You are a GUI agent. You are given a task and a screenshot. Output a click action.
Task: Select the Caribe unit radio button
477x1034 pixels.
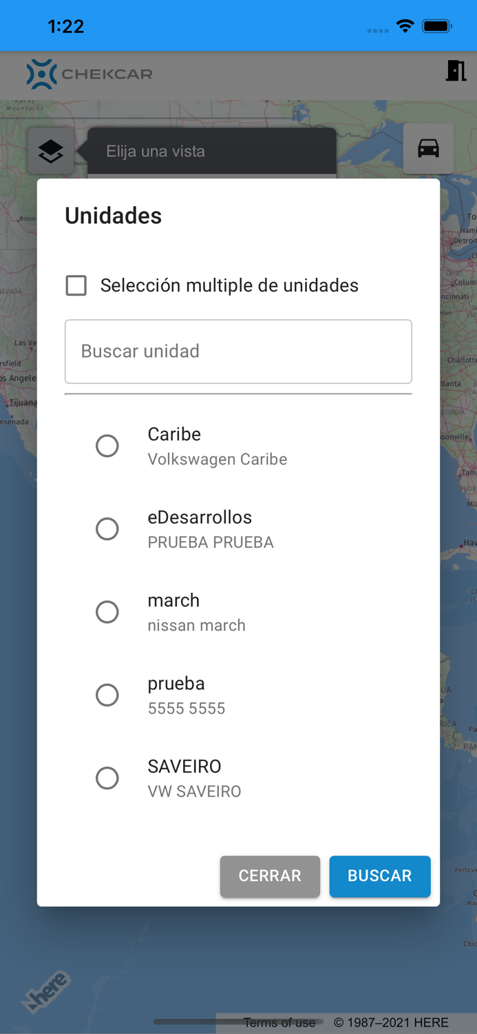[x=107, y=446]
